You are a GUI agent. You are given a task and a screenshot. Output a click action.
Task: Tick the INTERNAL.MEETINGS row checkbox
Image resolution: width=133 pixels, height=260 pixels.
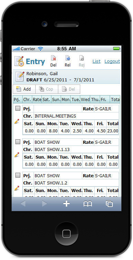(18, 108)
